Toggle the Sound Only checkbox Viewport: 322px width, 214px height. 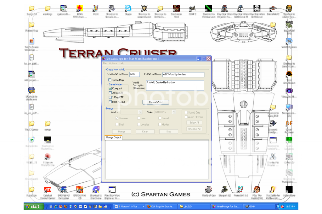point(186,112)
